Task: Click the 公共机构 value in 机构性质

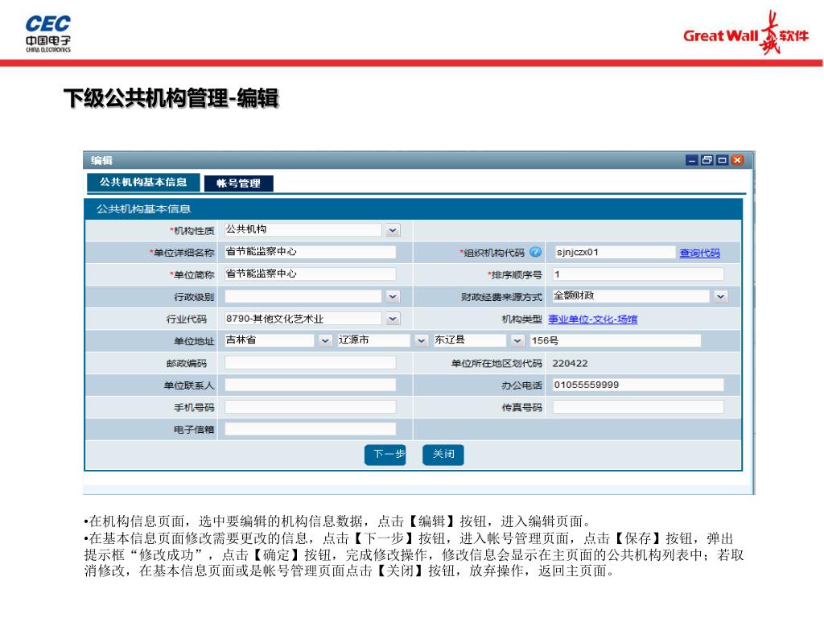Action: 246,229
